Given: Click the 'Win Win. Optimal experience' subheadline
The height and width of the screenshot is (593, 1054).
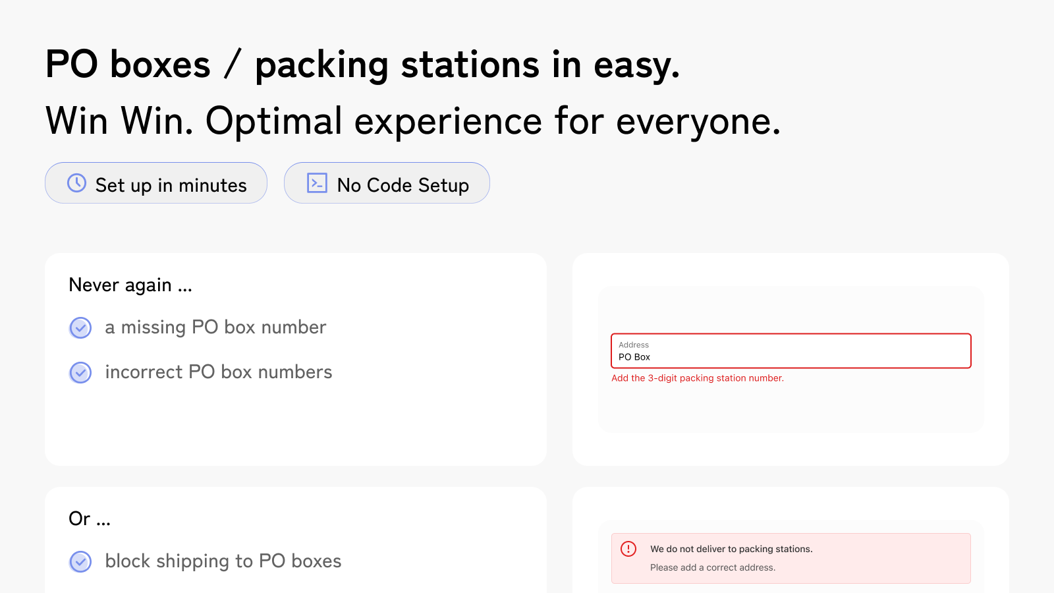Looking at the screenshot, I should click(x=413, y=121).
